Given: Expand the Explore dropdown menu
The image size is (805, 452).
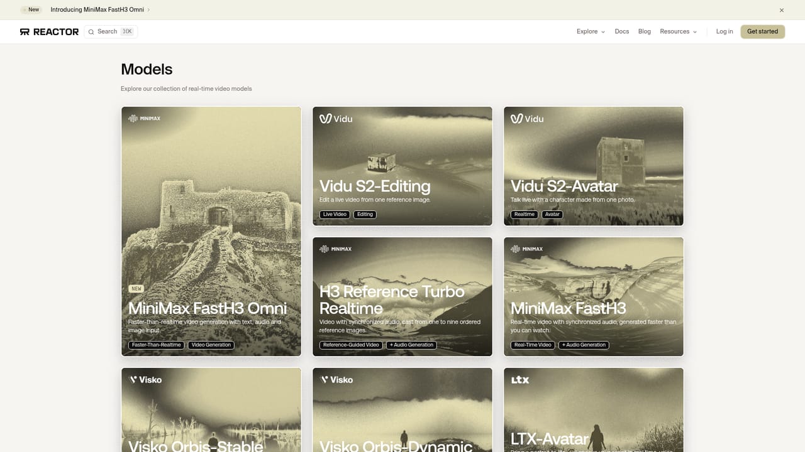Looking at the screenshot, I should point(591,31).
